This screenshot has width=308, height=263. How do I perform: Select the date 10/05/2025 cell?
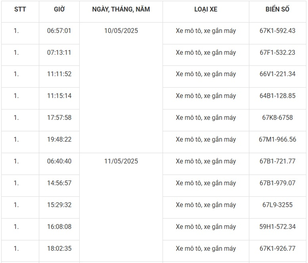pos(121,31)
